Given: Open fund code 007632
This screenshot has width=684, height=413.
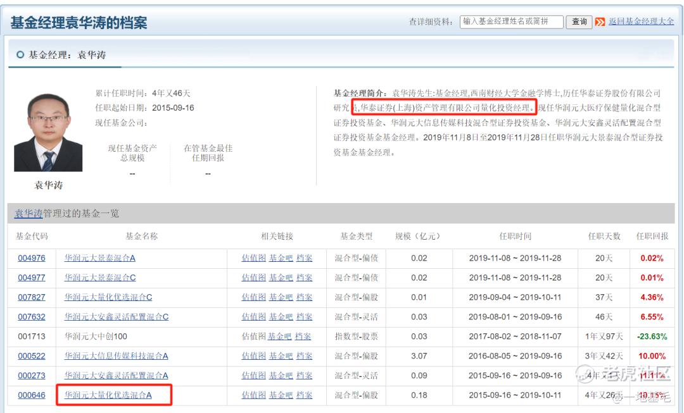Looking at the screenshot, I should click(x=32, y=317).
